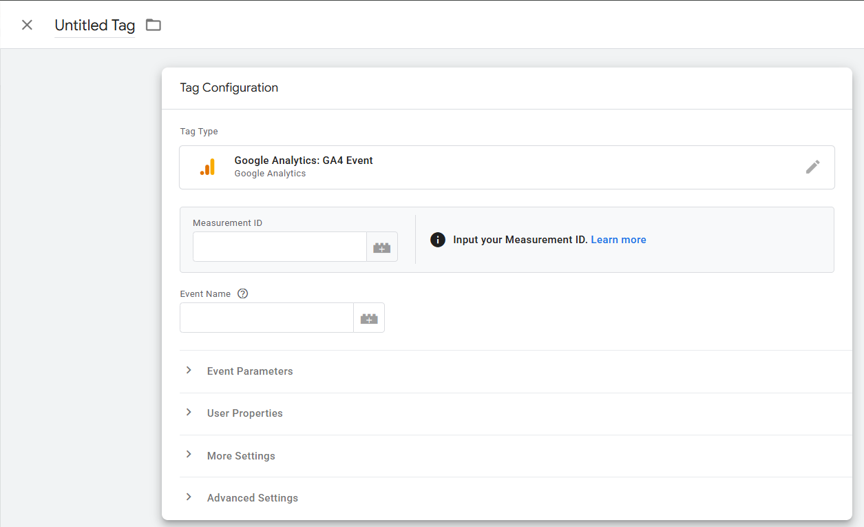Click the Untitled Tag name to rename
Screen dimensions: 864x527
coord(95,25)
